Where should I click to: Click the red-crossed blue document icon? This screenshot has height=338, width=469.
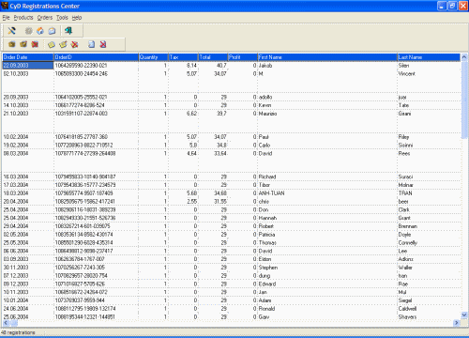[x=103, y=44]
